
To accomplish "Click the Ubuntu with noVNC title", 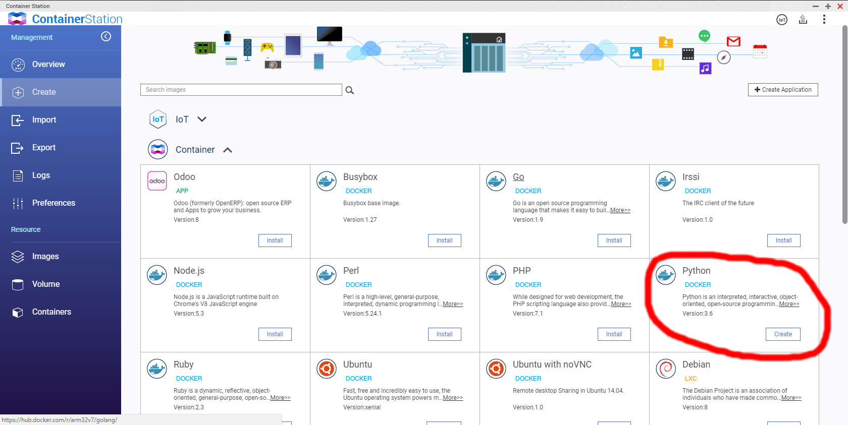I will point(552,365).
